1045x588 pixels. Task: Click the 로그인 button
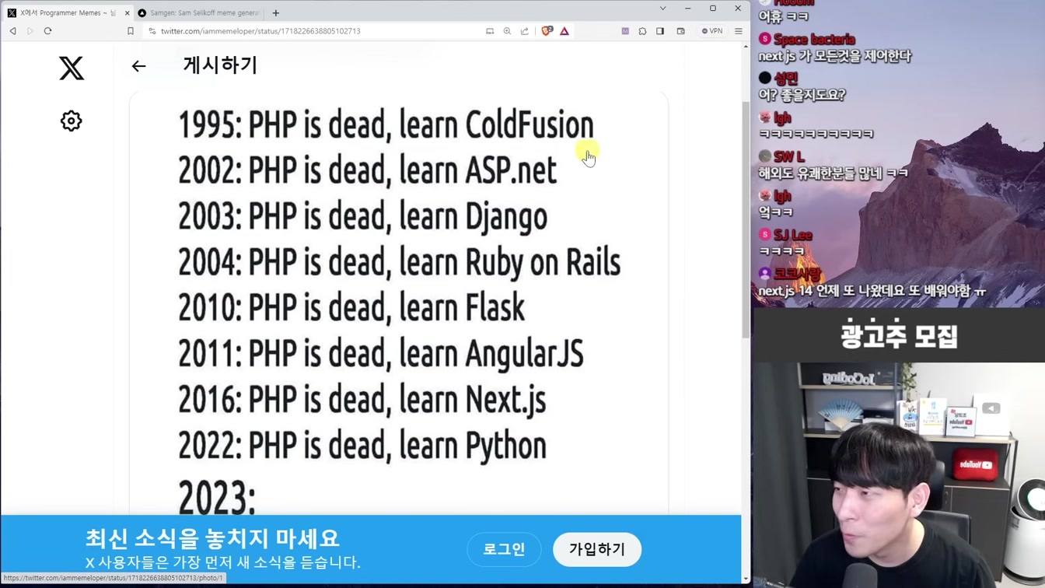(504, 549)
